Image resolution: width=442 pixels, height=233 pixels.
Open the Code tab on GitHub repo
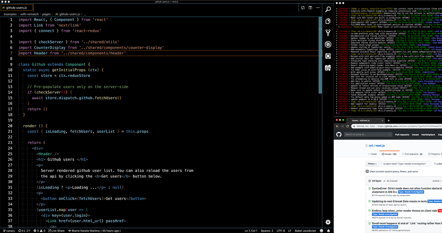tap(372, 154)
